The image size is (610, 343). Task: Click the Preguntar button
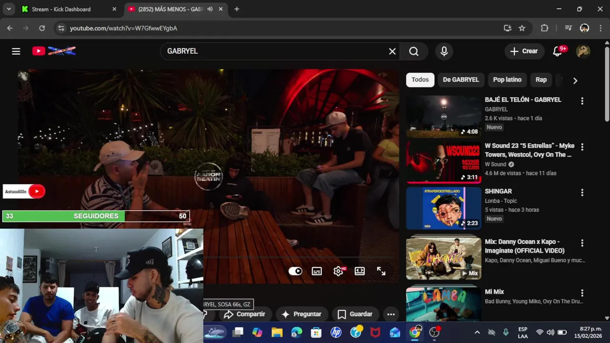301,314
